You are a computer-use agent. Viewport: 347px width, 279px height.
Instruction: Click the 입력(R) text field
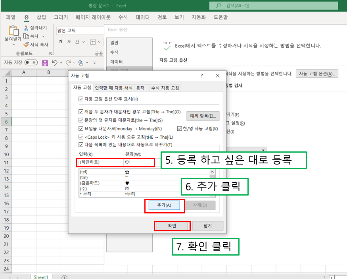[101, 162]
